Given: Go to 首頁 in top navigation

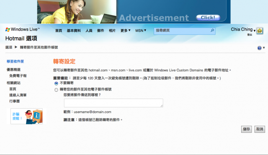Looking at the screenshot, I should click(x=59, y=30).
